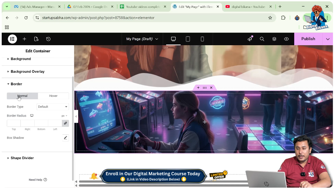Select the Hover border tab
This screenshot has height=189, width=334.
click(x=53, y=96)
